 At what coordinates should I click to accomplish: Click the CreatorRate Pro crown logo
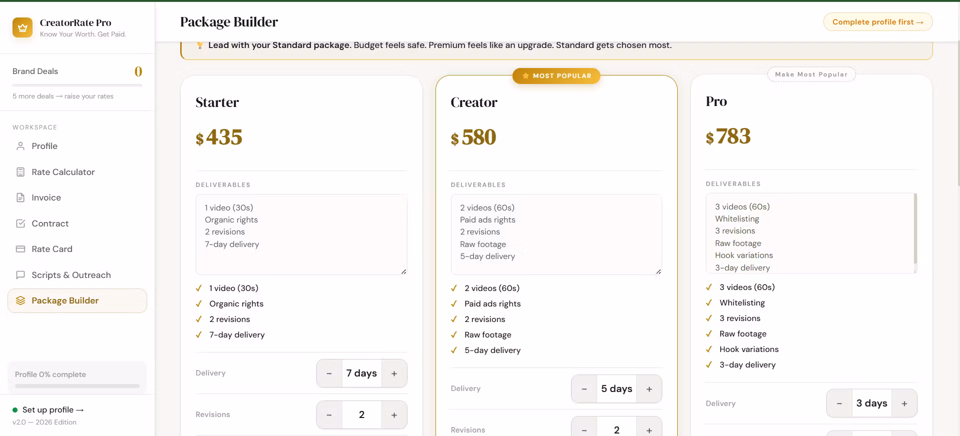point(23,28)
